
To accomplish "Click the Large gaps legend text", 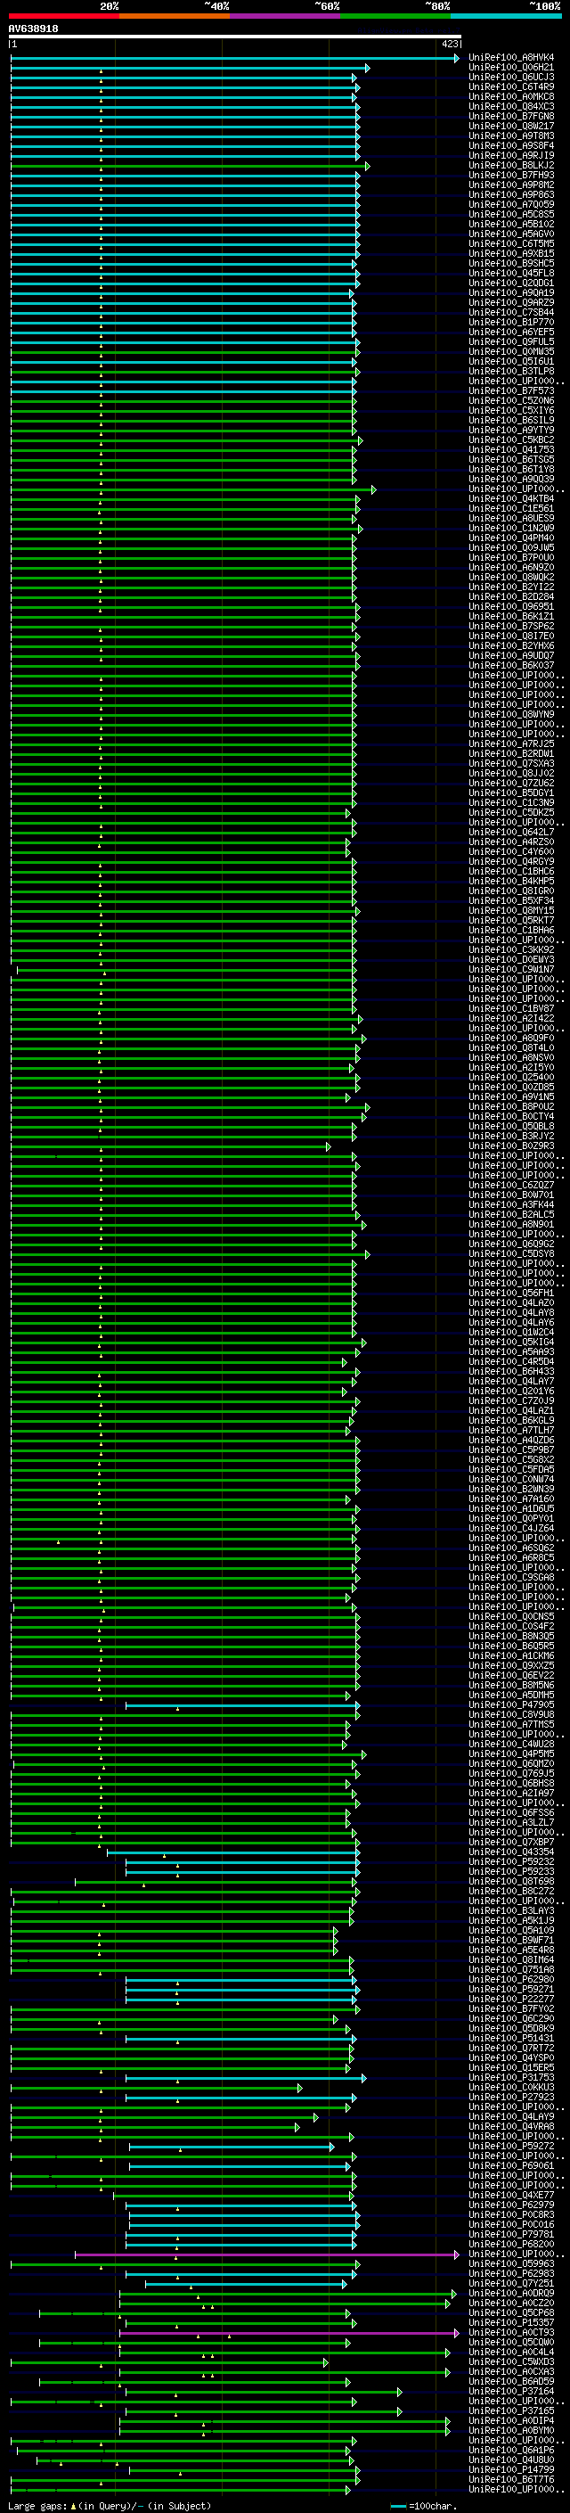I will pyautogui.click(x=110, y=2506).
